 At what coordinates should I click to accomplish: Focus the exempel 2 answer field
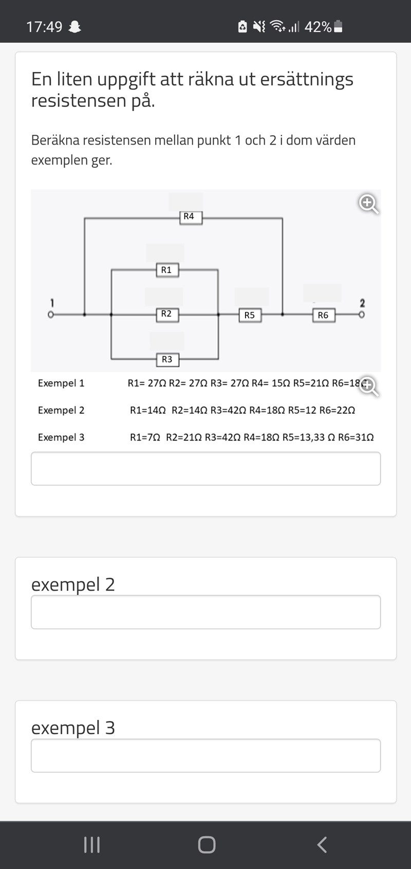coord(206,612)
